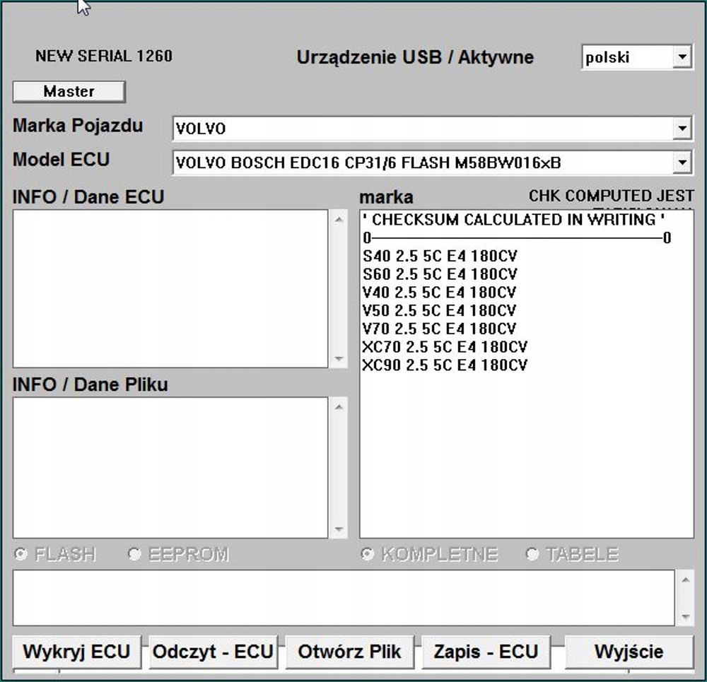This screenshot has width=707, height=682.
Task: Open the polski language dropdown
Action: [682, 57]
